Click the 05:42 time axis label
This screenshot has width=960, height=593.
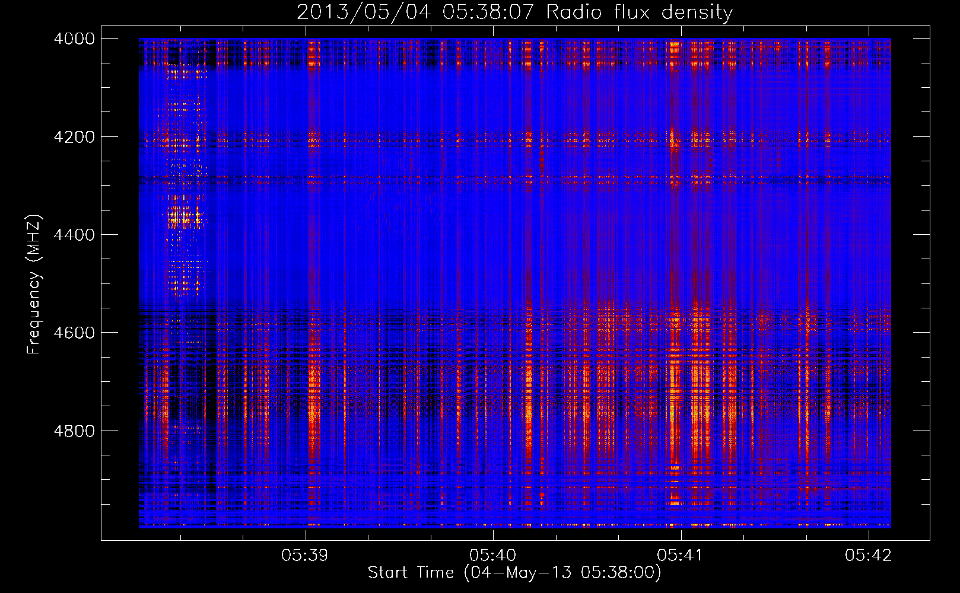coord(868,555)
